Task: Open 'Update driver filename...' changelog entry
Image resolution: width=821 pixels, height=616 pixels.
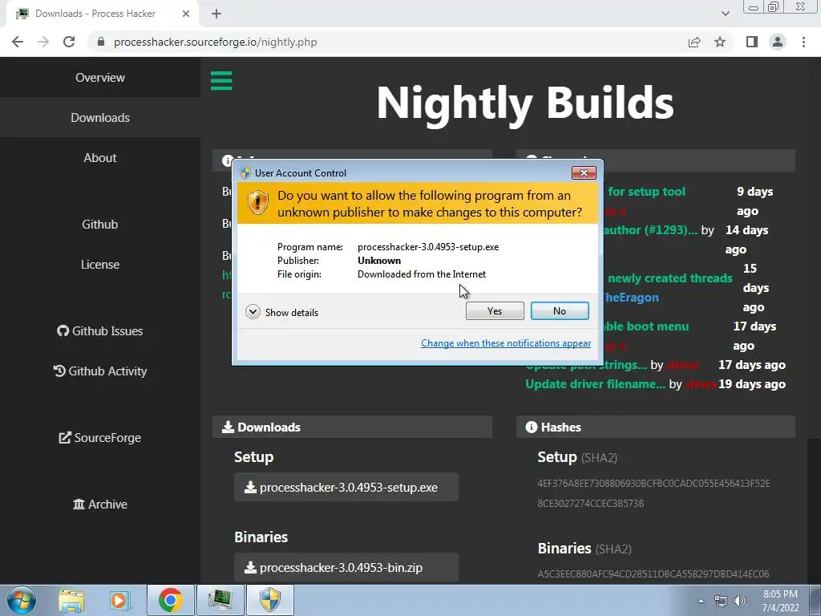Action: [x=596, y=384]
